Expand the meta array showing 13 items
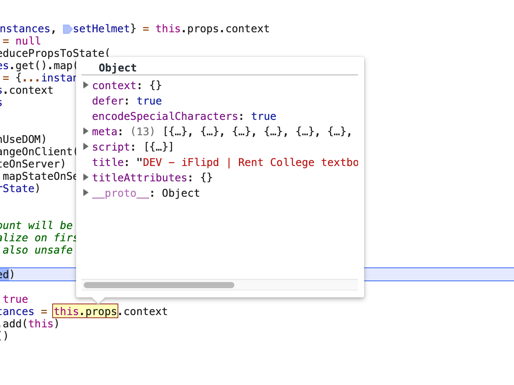This screenshot has height=385, width=514. 85,131
